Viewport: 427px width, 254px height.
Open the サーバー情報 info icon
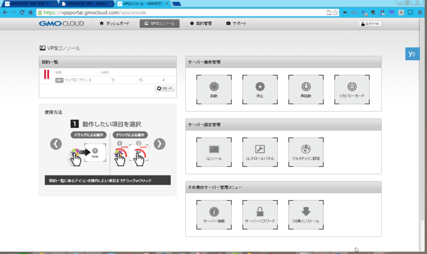[214, 215]
